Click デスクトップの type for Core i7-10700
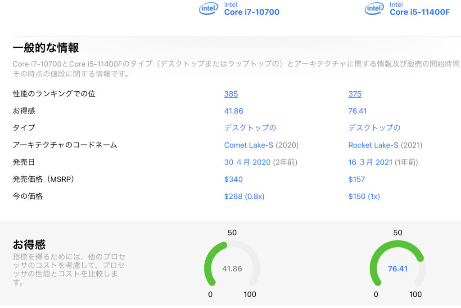461x308 pixels. 250,128
